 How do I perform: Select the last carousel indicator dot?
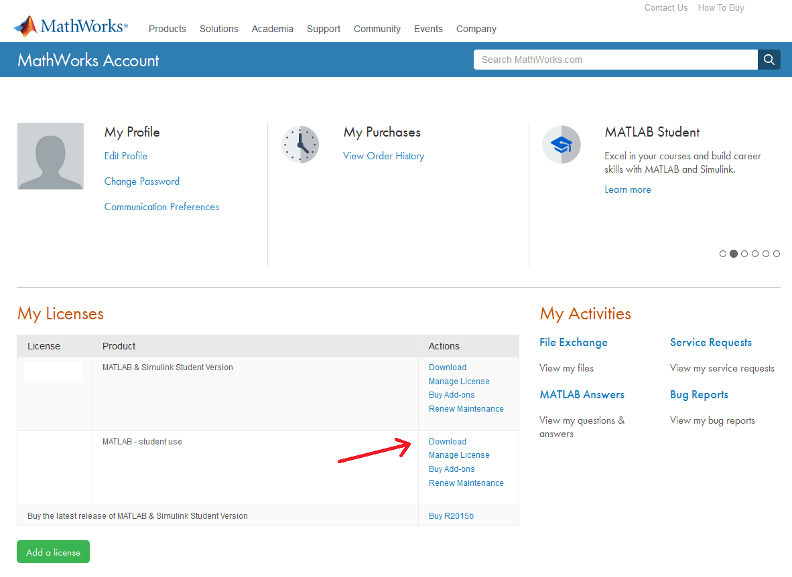(777, 254)
